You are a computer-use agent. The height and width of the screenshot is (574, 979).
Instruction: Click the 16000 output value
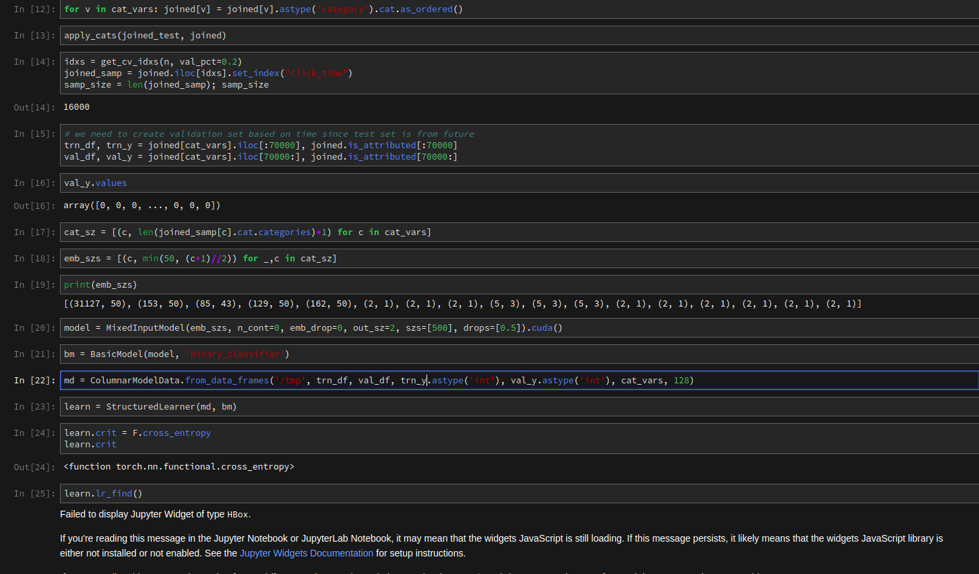pos(76,107)
